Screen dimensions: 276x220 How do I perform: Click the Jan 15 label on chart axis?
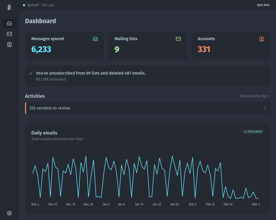139,204
